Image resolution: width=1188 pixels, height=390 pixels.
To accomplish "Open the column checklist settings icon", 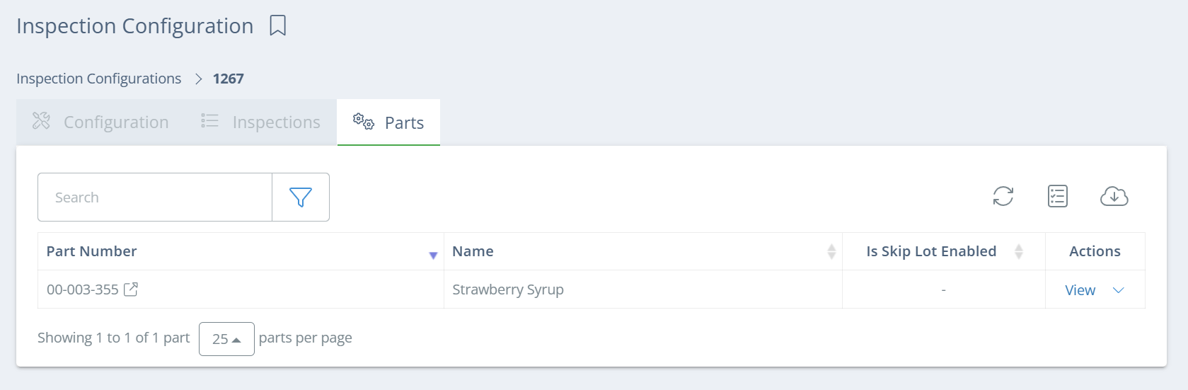I will point(1058,196).
